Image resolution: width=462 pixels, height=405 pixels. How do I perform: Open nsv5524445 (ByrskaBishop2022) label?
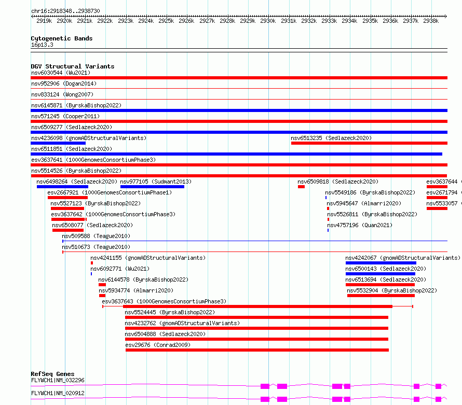coord(170,312)
